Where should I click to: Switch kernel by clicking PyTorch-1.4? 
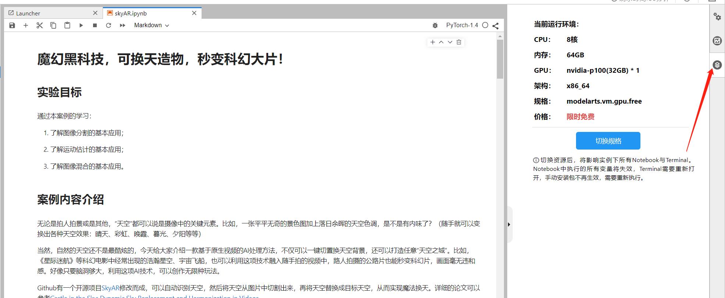pyautogui.click(x=462, y=25)
